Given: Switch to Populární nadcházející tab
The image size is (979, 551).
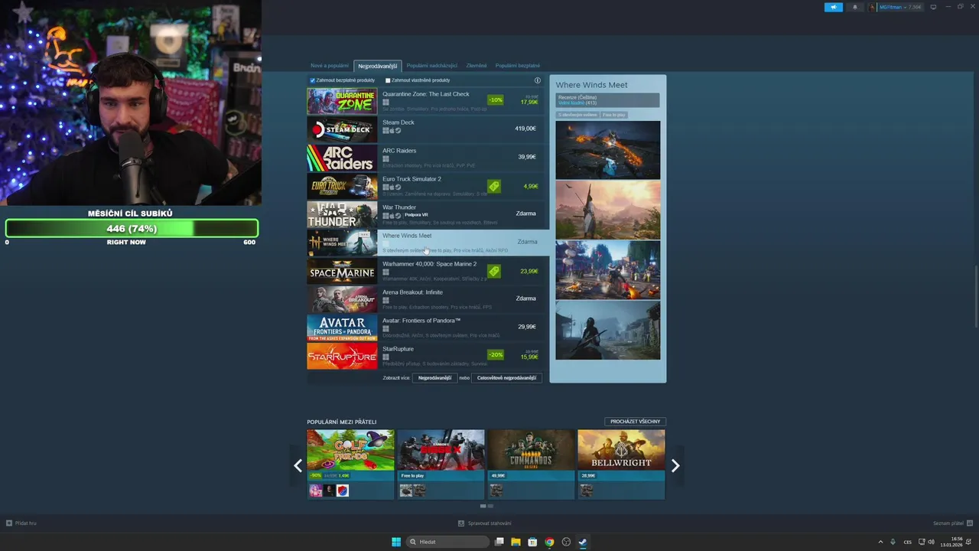Looking at the screenshot, I should [x=432, y=66].
